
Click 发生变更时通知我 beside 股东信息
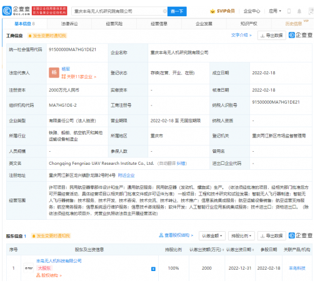[51, 236]
